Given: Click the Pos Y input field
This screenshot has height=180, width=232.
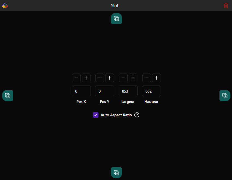Looking at the screenshot, I should click(x=105, y=91).
